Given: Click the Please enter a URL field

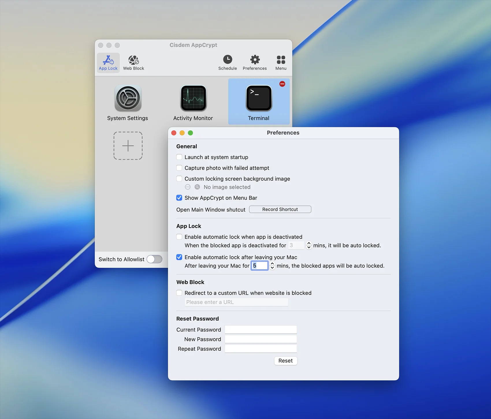Looking at the screenshot, I should (236, 302).
